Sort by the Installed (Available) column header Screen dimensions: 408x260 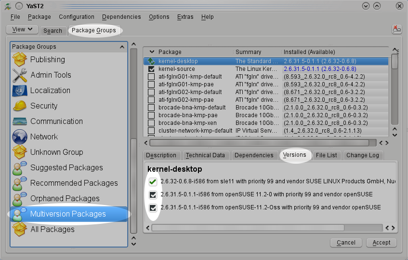click(x=335, y=52)
